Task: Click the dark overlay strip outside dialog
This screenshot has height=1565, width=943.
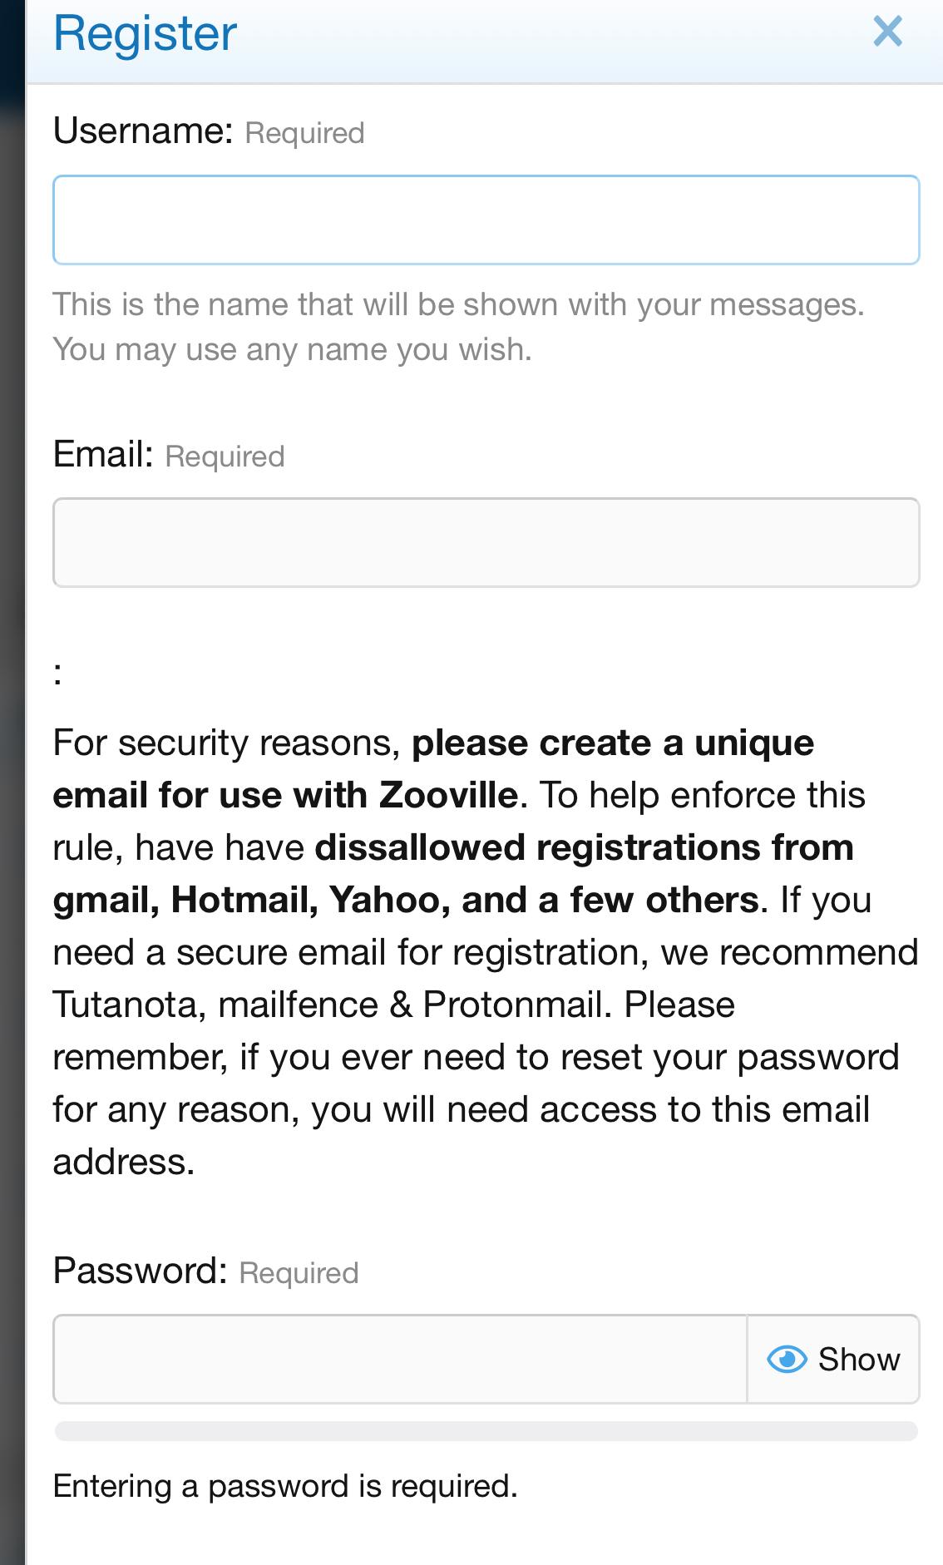Action: point(12,748)
